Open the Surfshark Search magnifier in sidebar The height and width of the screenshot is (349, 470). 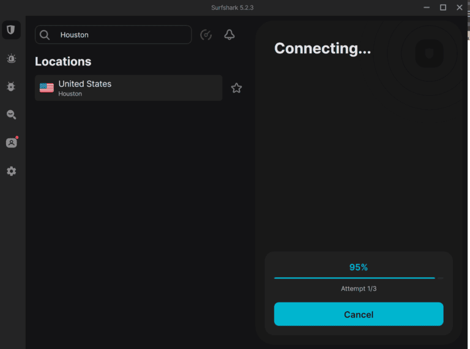(11, 114)
